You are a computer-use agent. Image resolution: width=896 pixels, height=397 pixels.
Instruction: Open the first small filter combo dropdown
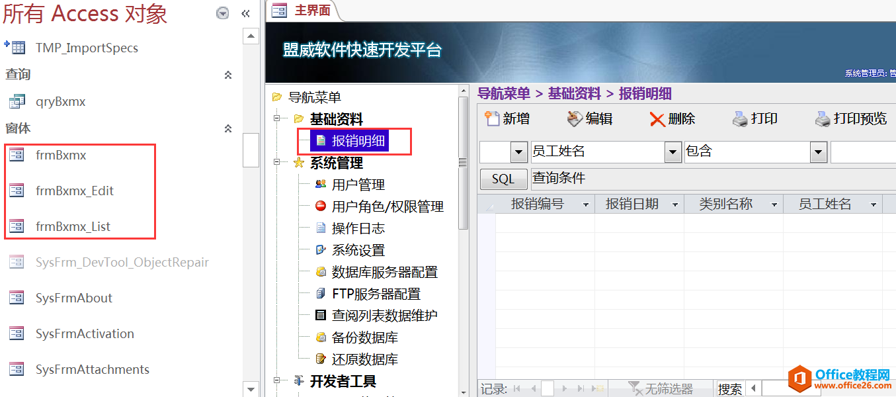pos(519,152)
